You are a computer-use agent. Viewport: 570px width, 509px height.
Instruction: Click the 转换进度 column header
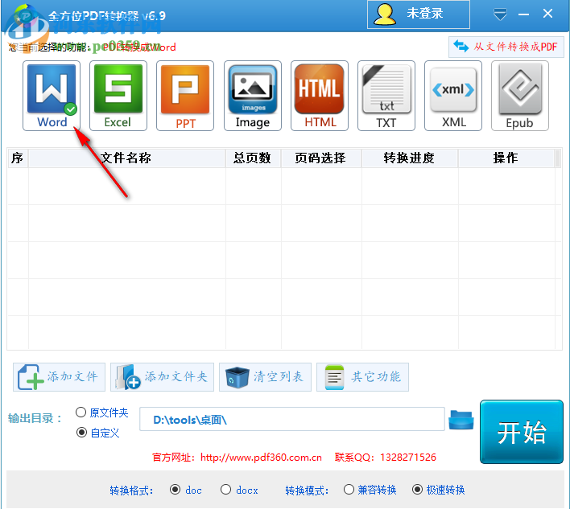click(410, 158)
